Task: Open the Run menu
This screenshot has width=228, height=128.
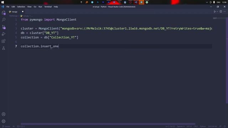Action: coord(40,7)
